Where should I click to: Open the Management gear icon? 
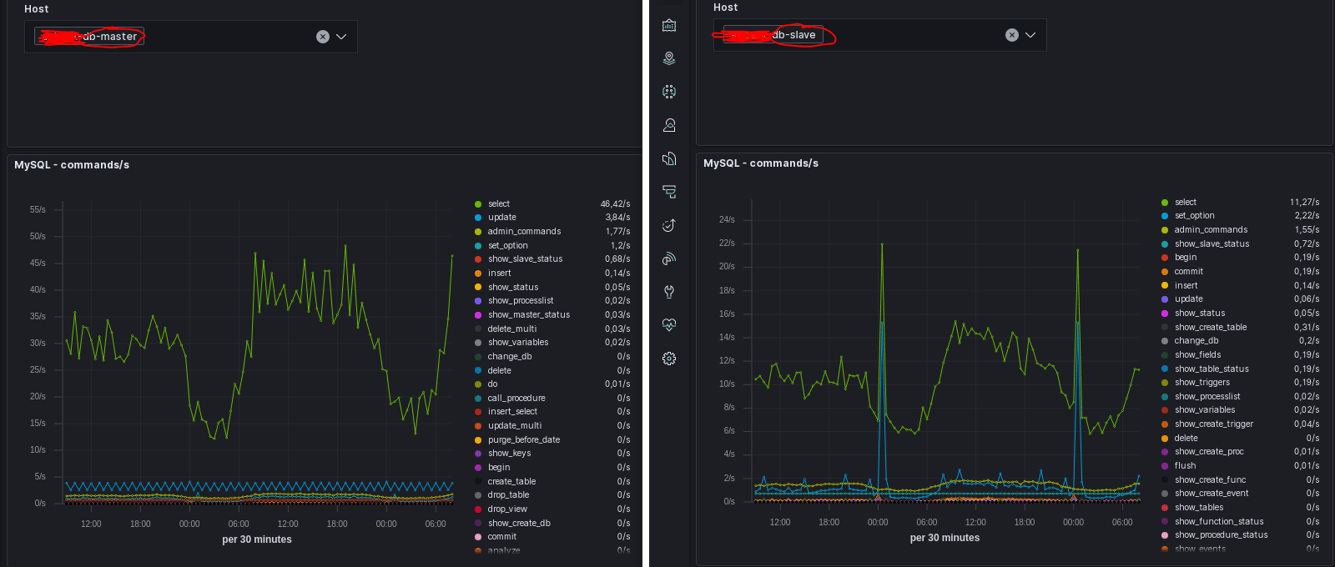tap(669, 359)
